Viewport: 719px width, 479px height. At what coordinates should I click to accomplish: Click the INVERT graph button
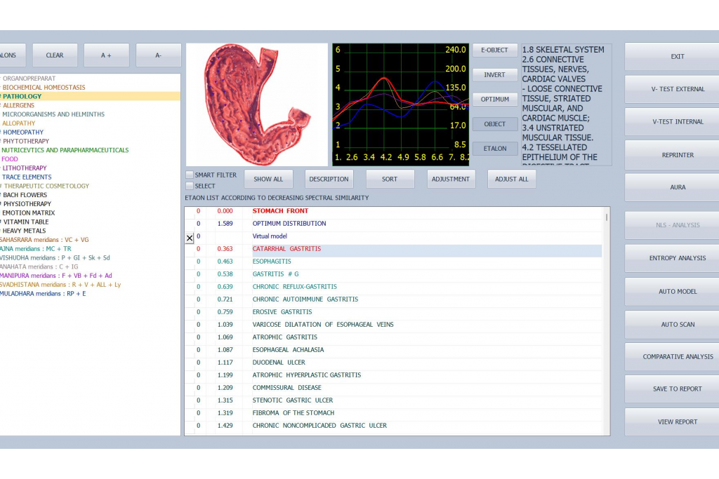494,75
